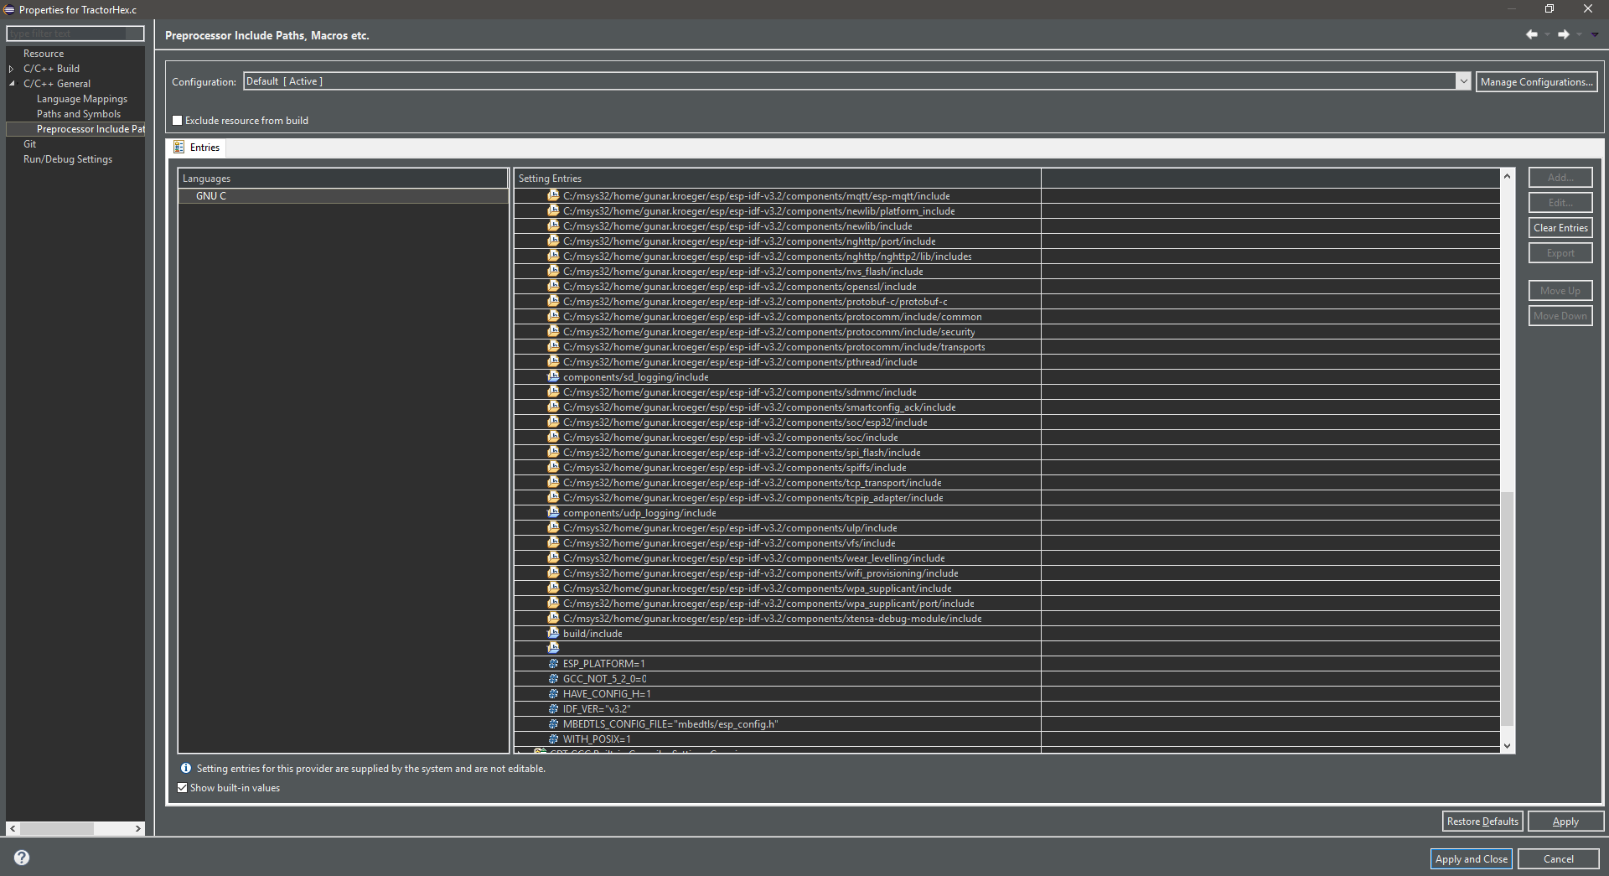Screen dimensions: 1609x876
Task: Click sidebar scroll right arrow
Action: [138, 828]
